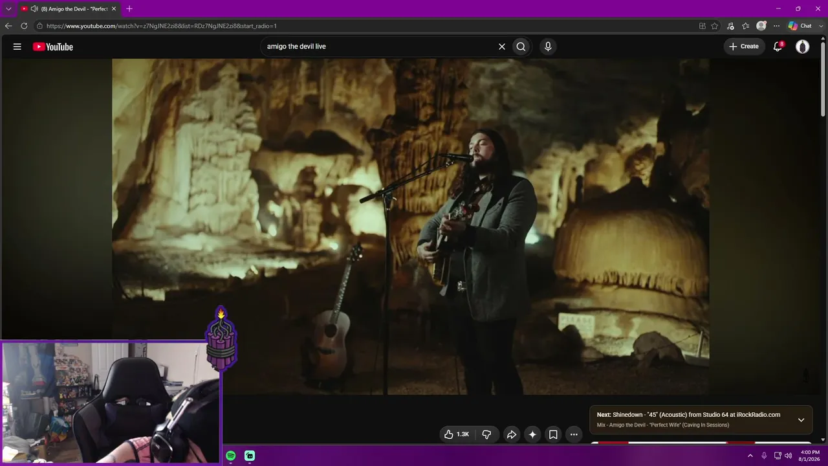Expand the Next up mix panel
This screenshot has width=828, height=466.
click(x=801, y=419)
